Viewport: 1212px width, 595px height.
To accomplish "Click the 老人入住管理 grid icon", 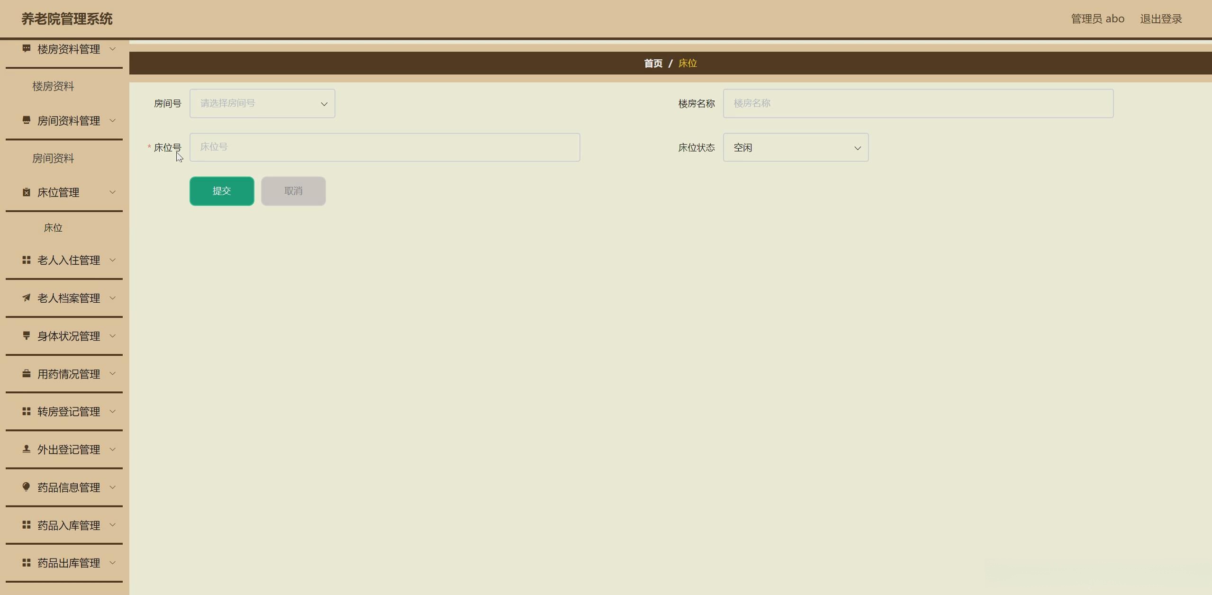I will pyautogui.click(x=27, y=260).
